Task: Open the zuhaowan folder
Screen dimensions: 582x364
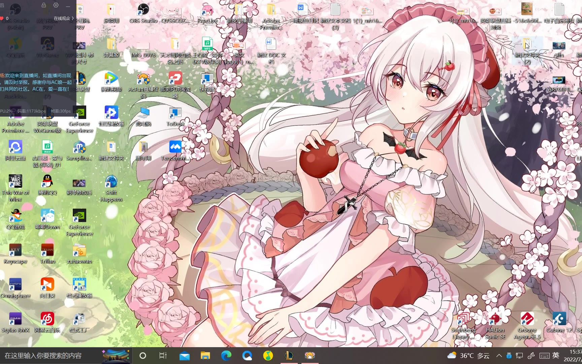Action: (x=79, y=254)
